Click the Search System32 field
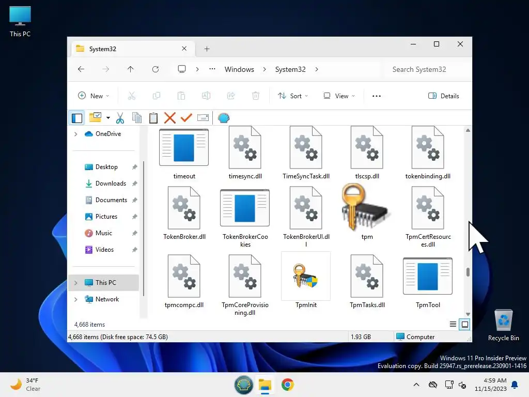Screen dimensions: 529x397 pyautogui.click(x=426, y=69)
